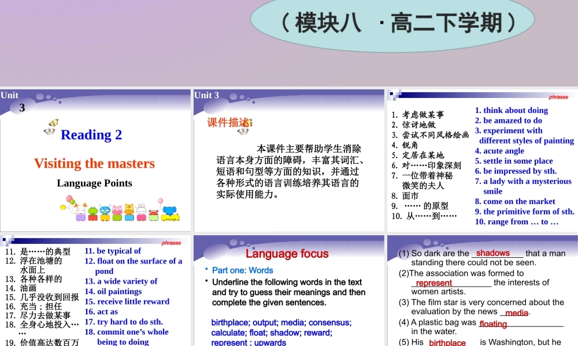Click the phrase '8. come on the market'
The image size is (578, 346).
515,201
